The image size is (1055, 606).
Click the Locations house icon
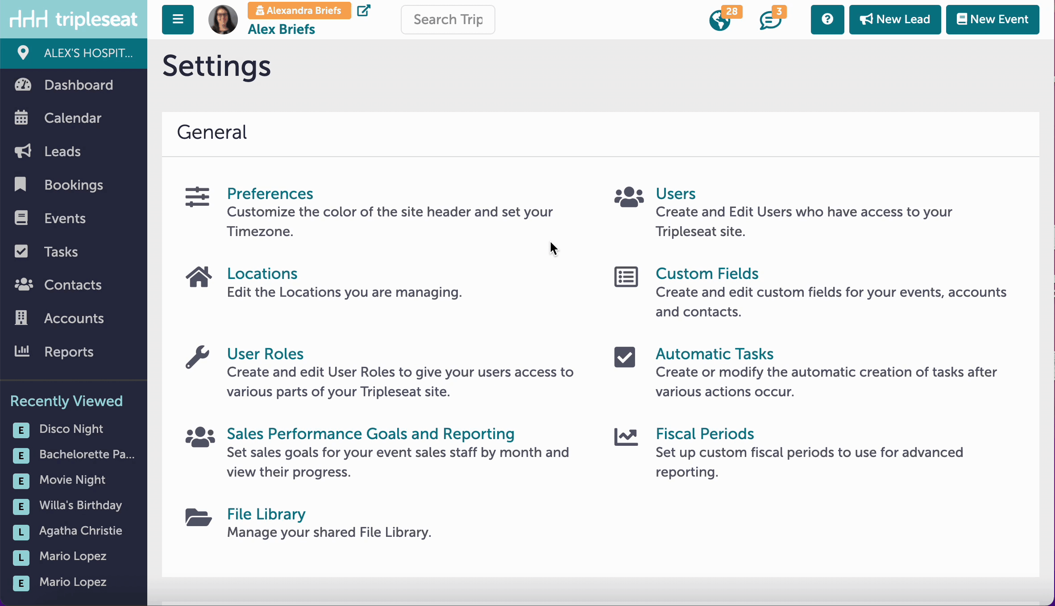(199, 277)
